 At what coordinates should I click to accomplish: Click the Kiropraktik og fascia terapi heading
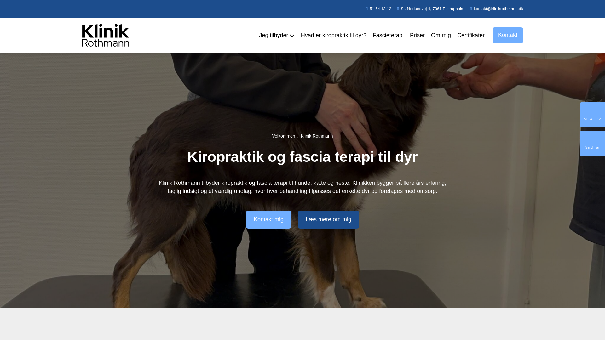click(302, 157)
